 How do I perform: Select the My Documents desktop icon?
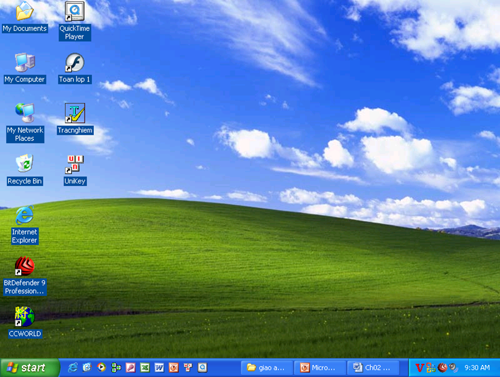(24, 16)
